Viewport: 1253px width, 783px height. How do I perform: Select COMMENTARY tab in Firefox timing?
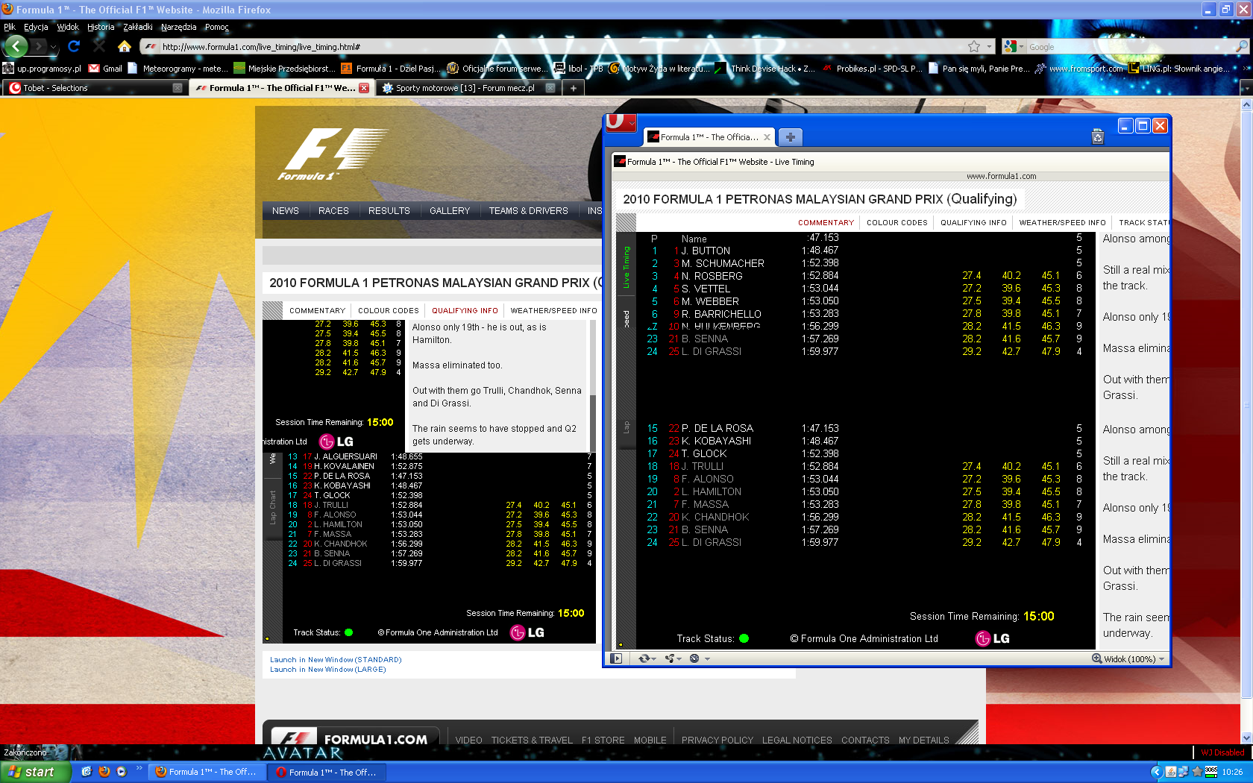(317, 311)
